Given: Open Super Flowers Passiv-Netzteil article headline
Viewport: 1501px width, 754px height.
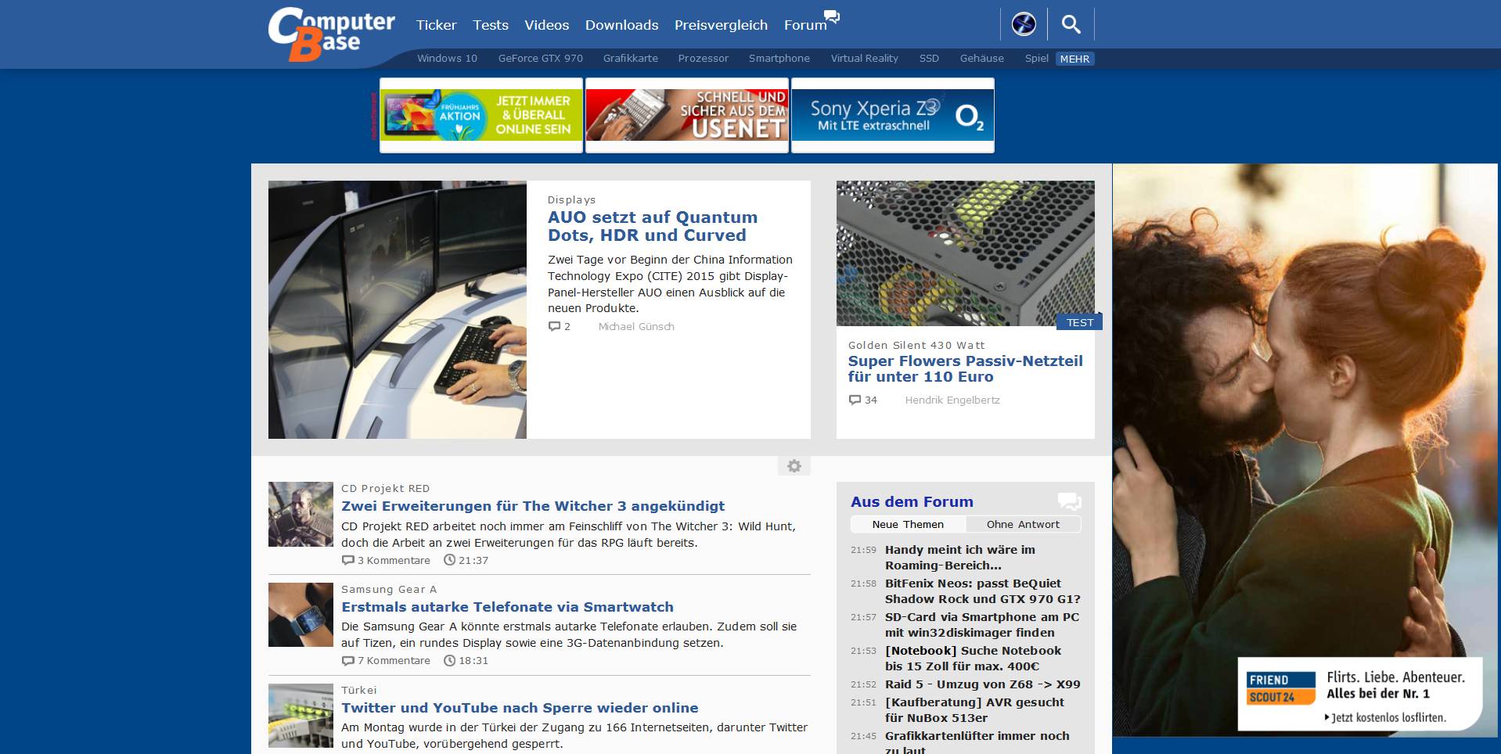Looking at the screenshot, I should click(x=966, y=368).
